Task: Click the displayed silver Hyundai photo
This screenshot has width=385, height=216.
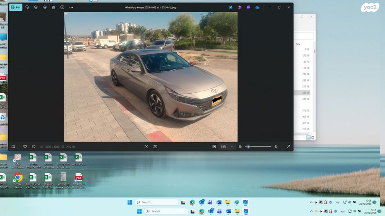Action: (x=151, y=77)
